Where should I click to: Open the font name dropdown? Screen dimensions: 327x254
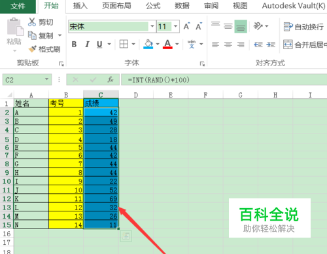click(152, 26)
